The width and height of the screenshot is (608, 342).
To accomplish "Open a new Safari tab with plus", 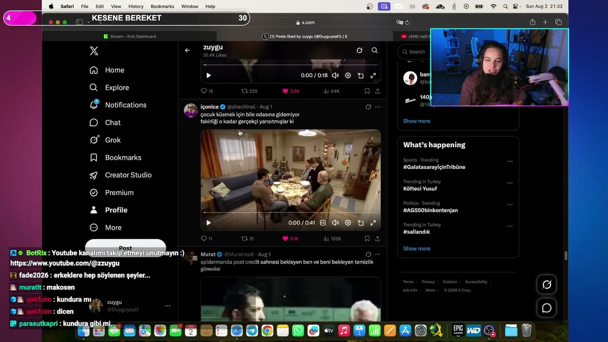I will (545, 22).
